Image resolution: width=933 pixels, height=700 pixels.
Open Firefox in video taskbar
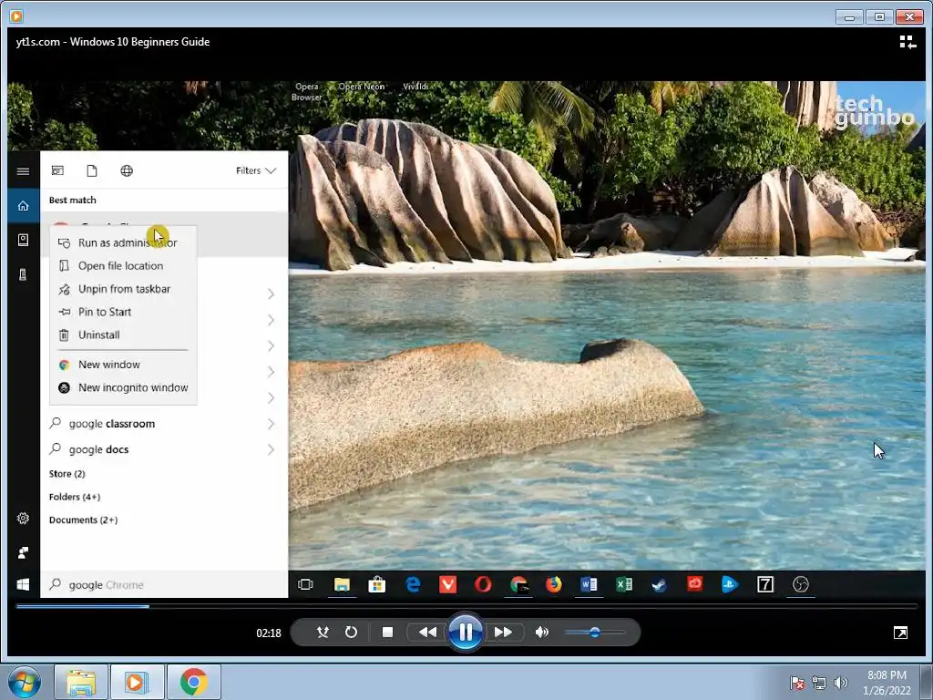(x=553, y=584)
